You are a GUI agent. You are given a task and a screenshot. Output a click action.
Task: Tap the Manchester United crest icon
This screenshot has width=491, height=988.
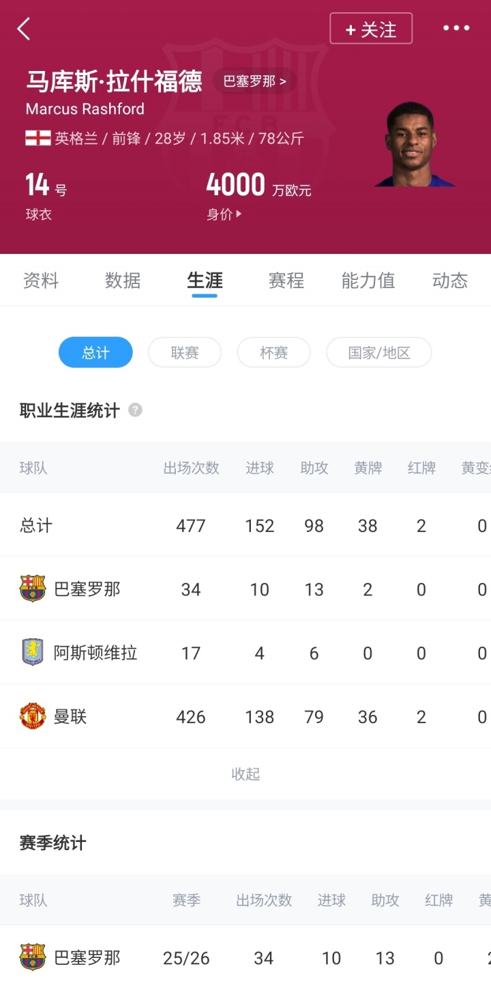[33, 716]
